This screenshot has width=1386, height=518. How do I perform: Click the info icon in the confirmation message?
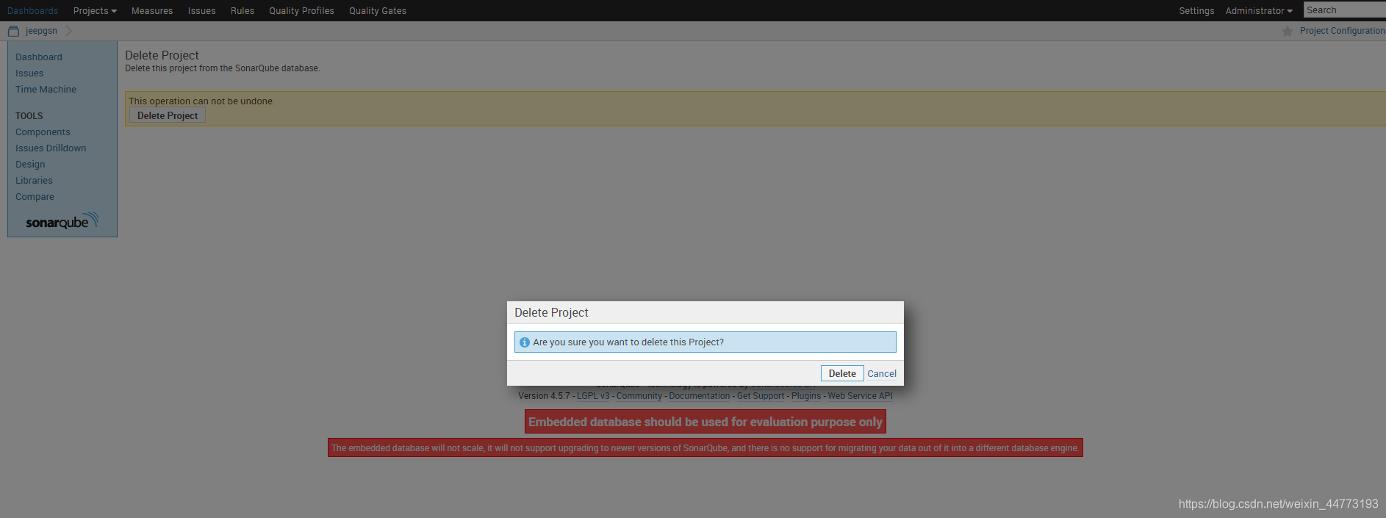525,342
